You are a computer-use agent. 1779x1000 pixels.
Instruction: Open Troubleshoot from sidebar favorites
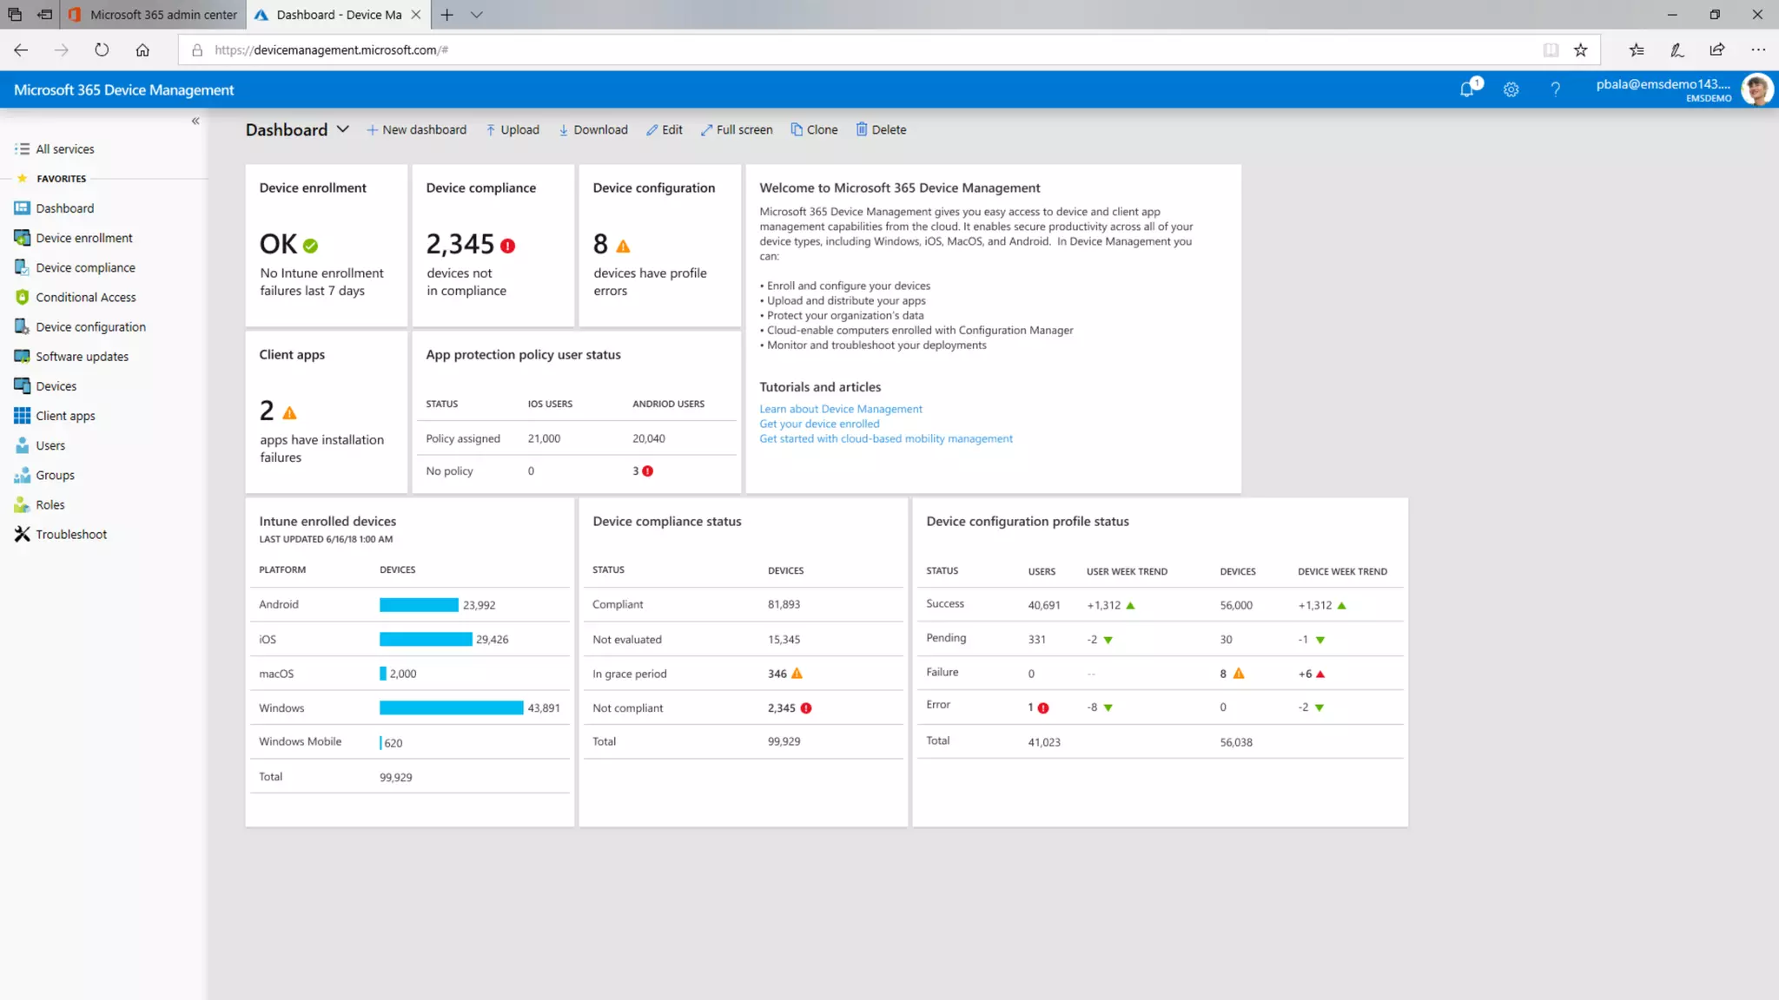71,535
